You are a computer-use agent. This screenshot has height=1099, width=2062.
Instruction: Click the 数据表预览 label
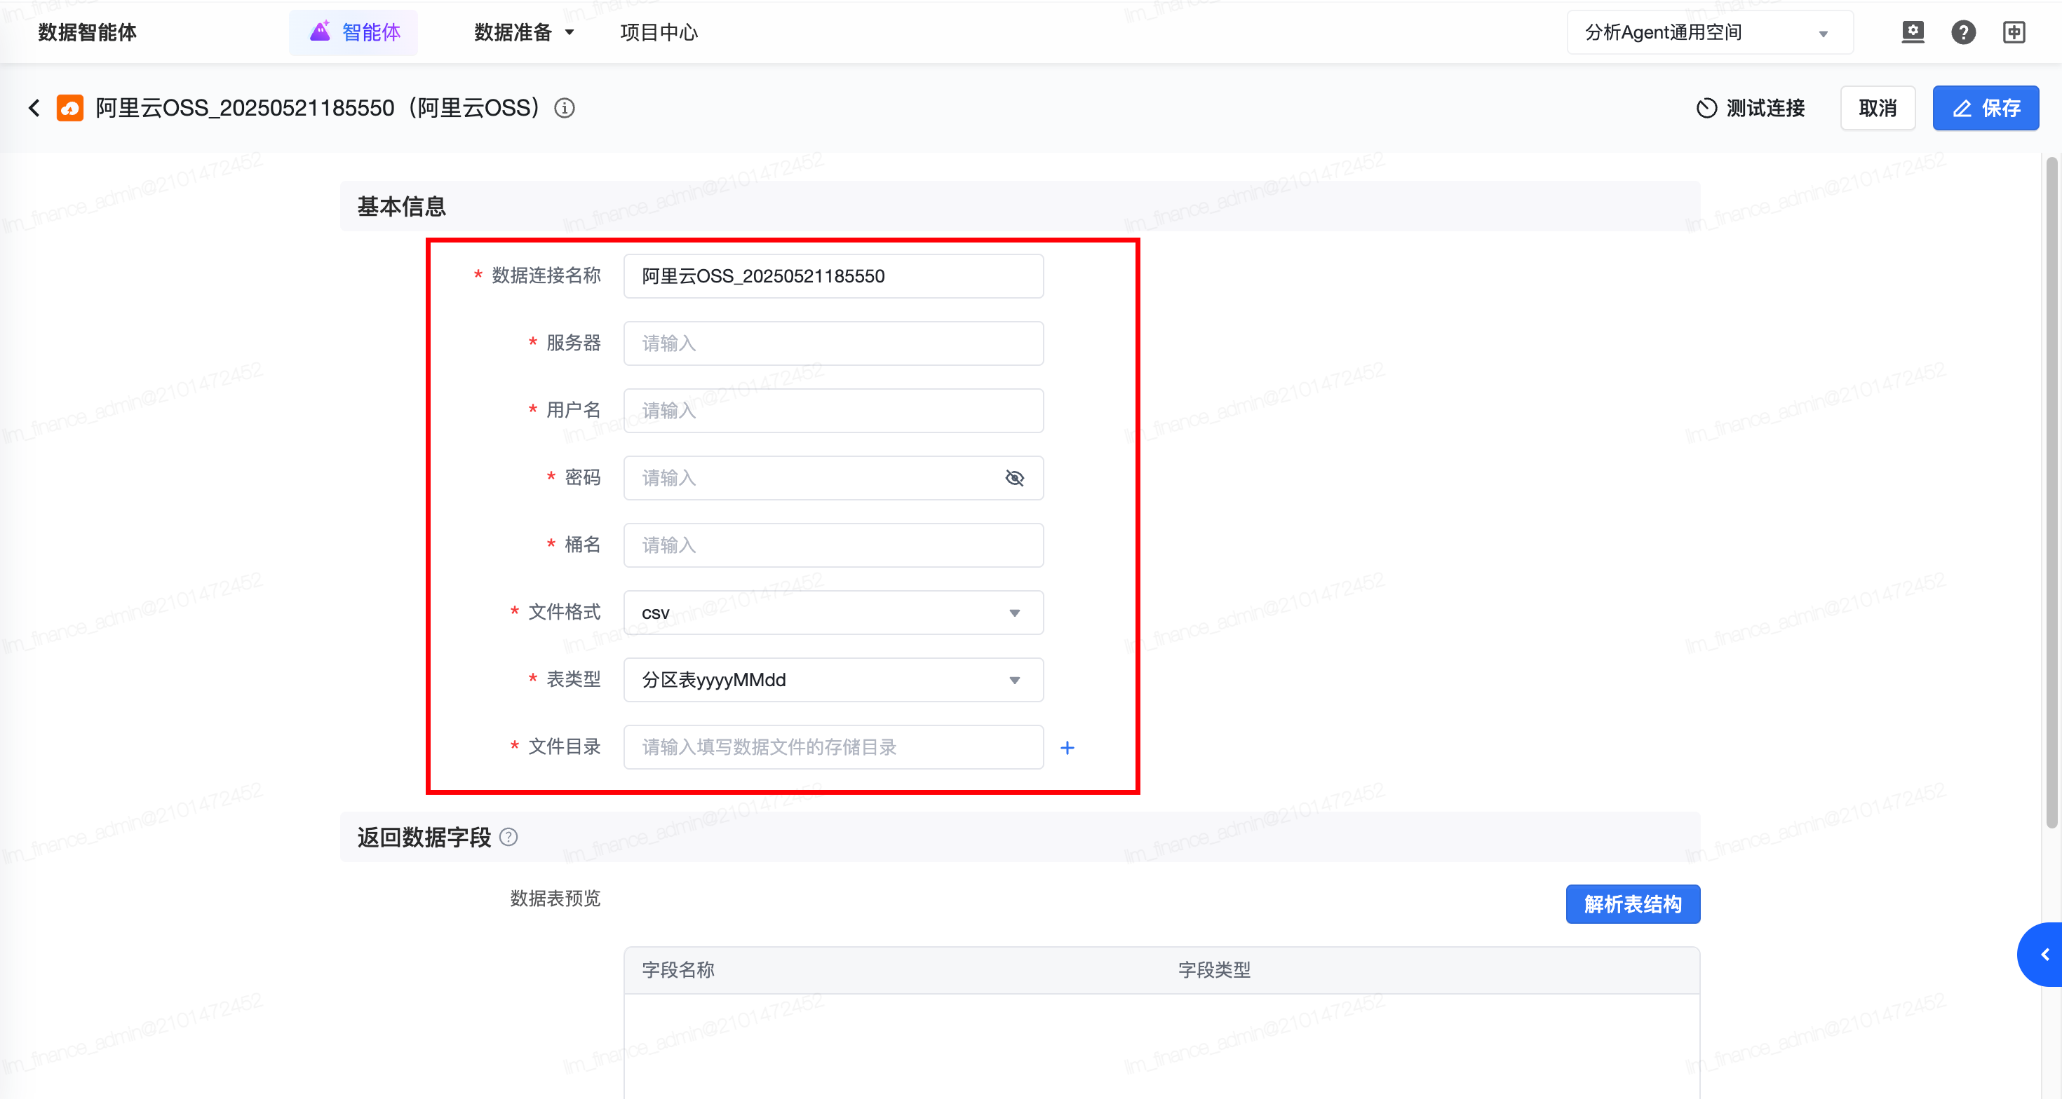555,897
